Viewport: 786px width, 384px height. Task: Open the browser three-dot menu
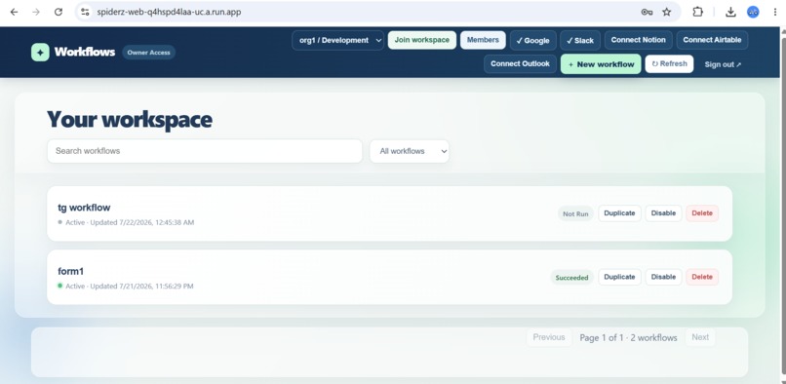[x=775, y=12]
